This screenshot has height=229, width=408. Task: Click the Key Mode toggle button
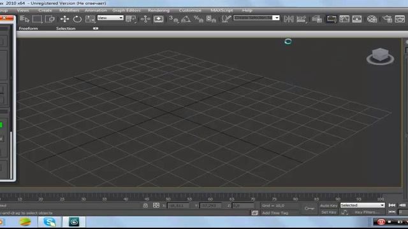[392, 212]
